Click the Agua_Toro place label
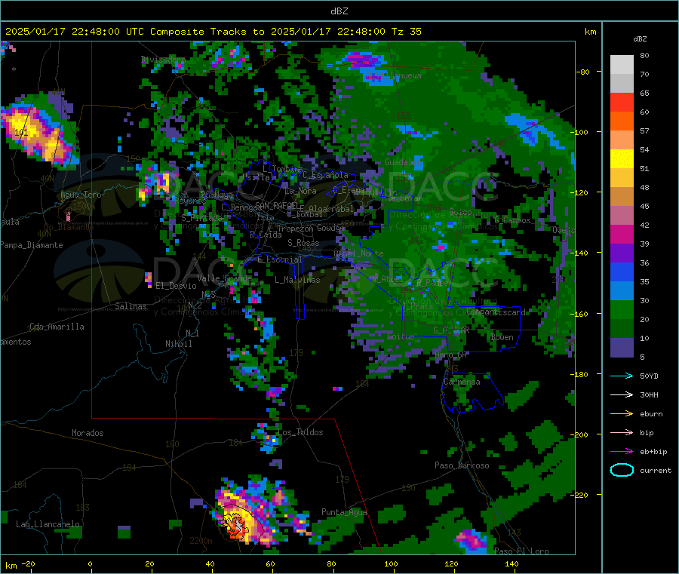The image size is (679, 574). (81, 195)
